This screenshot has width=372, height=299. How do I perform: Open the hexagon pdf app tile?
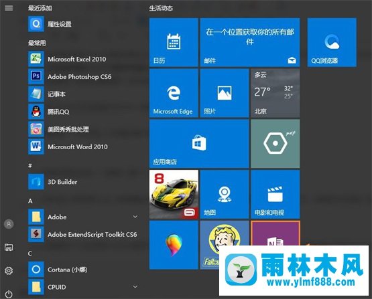click(275, 144)
